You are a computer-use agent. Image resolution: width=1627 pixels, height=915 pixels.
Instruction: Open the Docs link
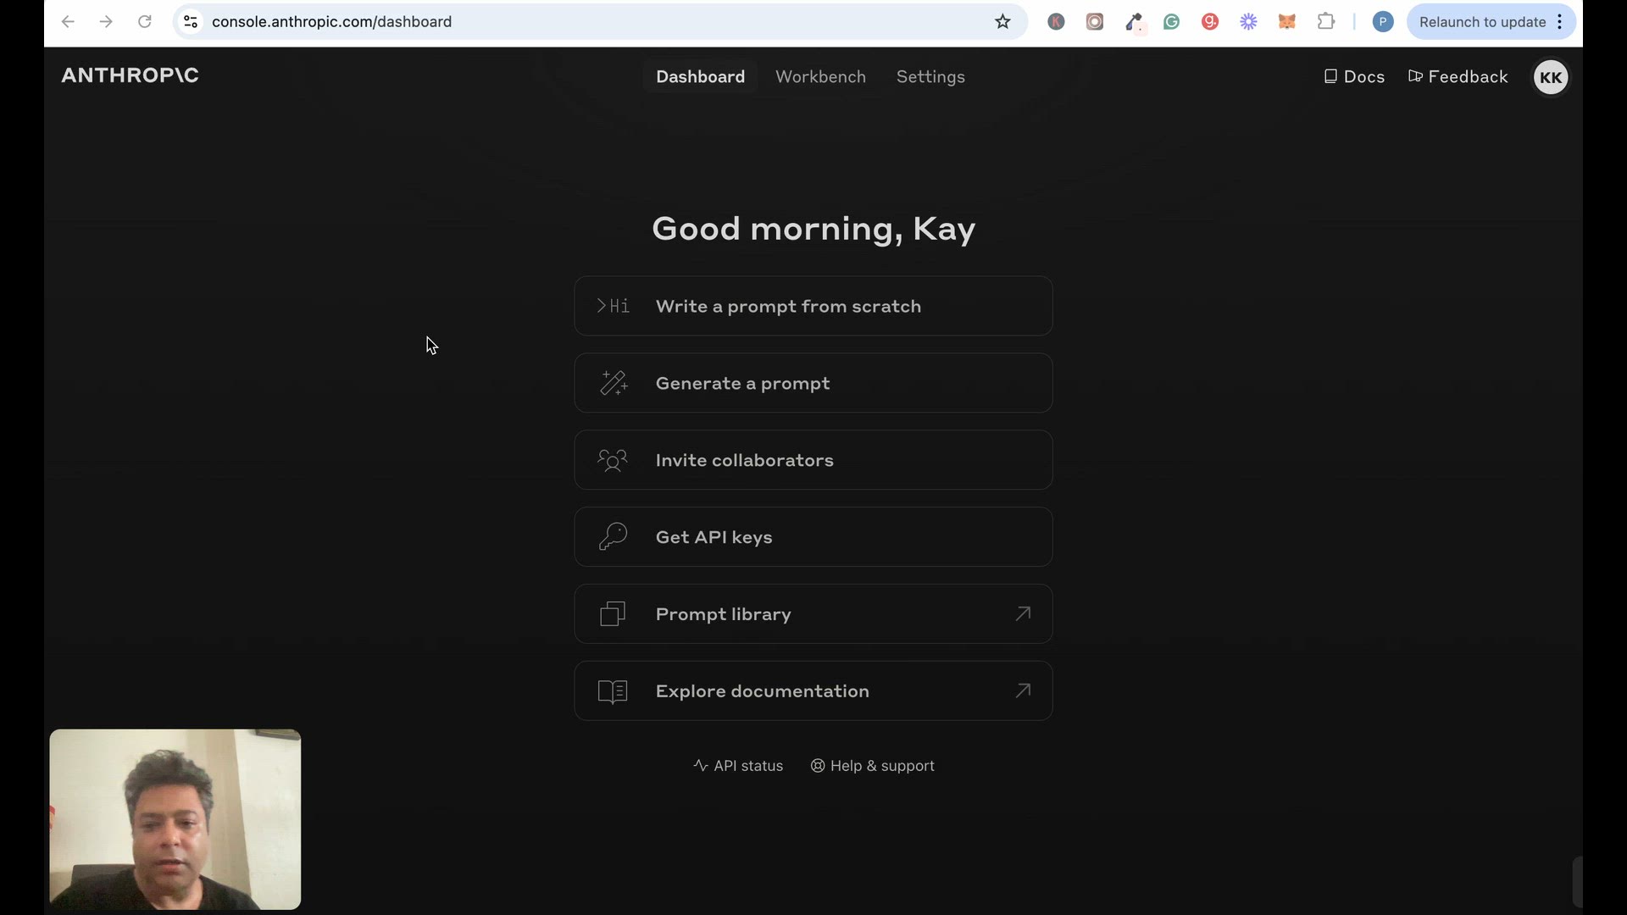pos(1354,77)
